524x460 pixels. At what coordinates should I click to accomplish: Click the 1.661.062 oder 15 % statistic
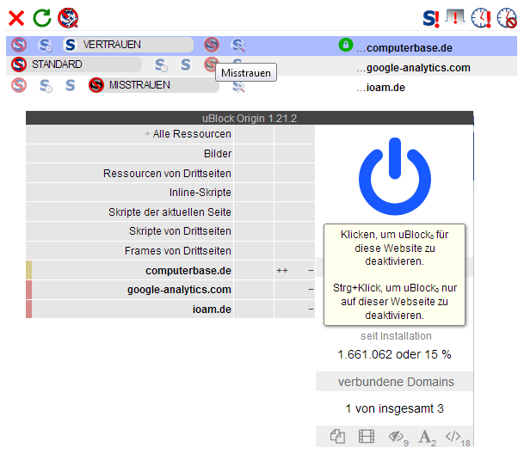click(x=394, y=354)
